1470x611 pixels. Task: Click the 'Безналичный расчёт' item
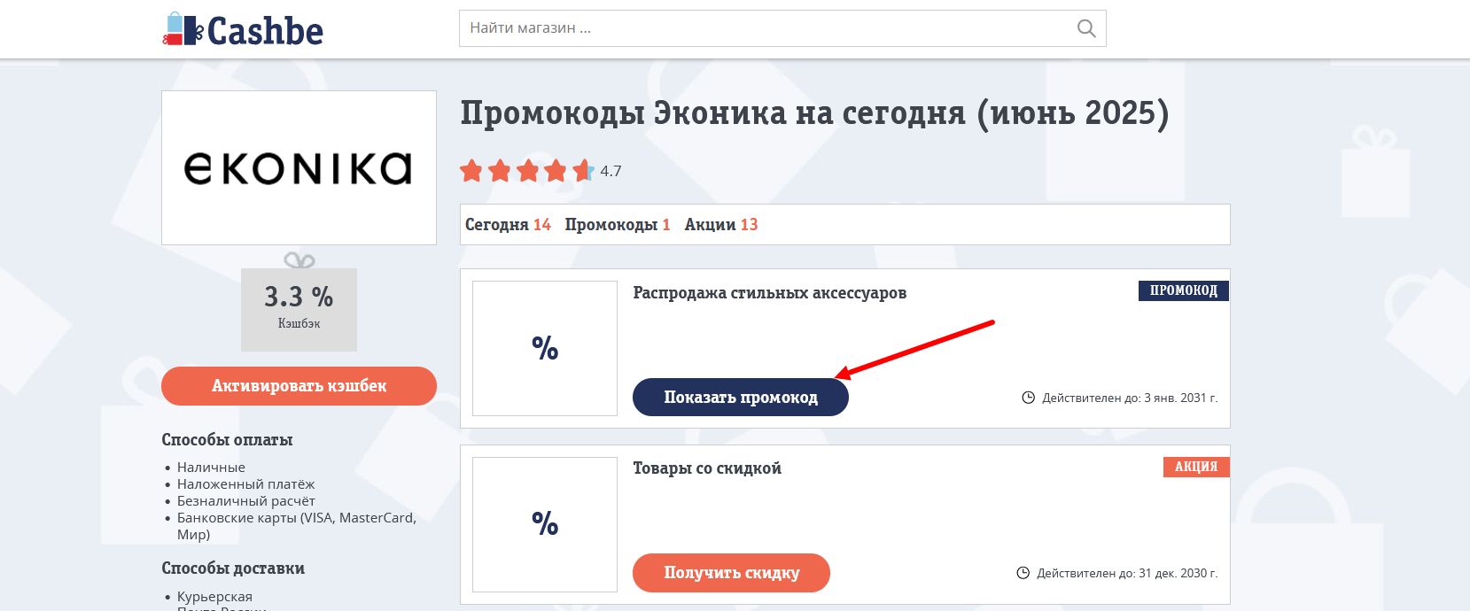pos(245,501)
